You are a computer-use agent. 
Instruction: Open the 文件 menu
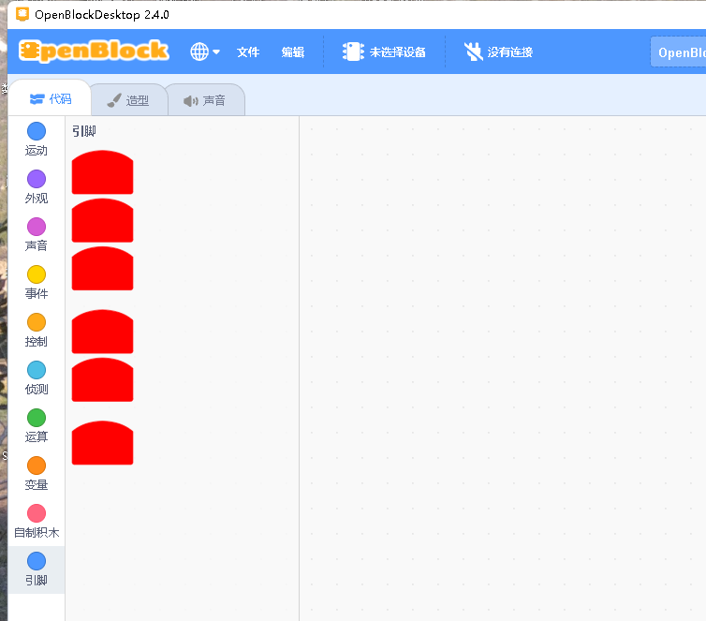[248, 52]
